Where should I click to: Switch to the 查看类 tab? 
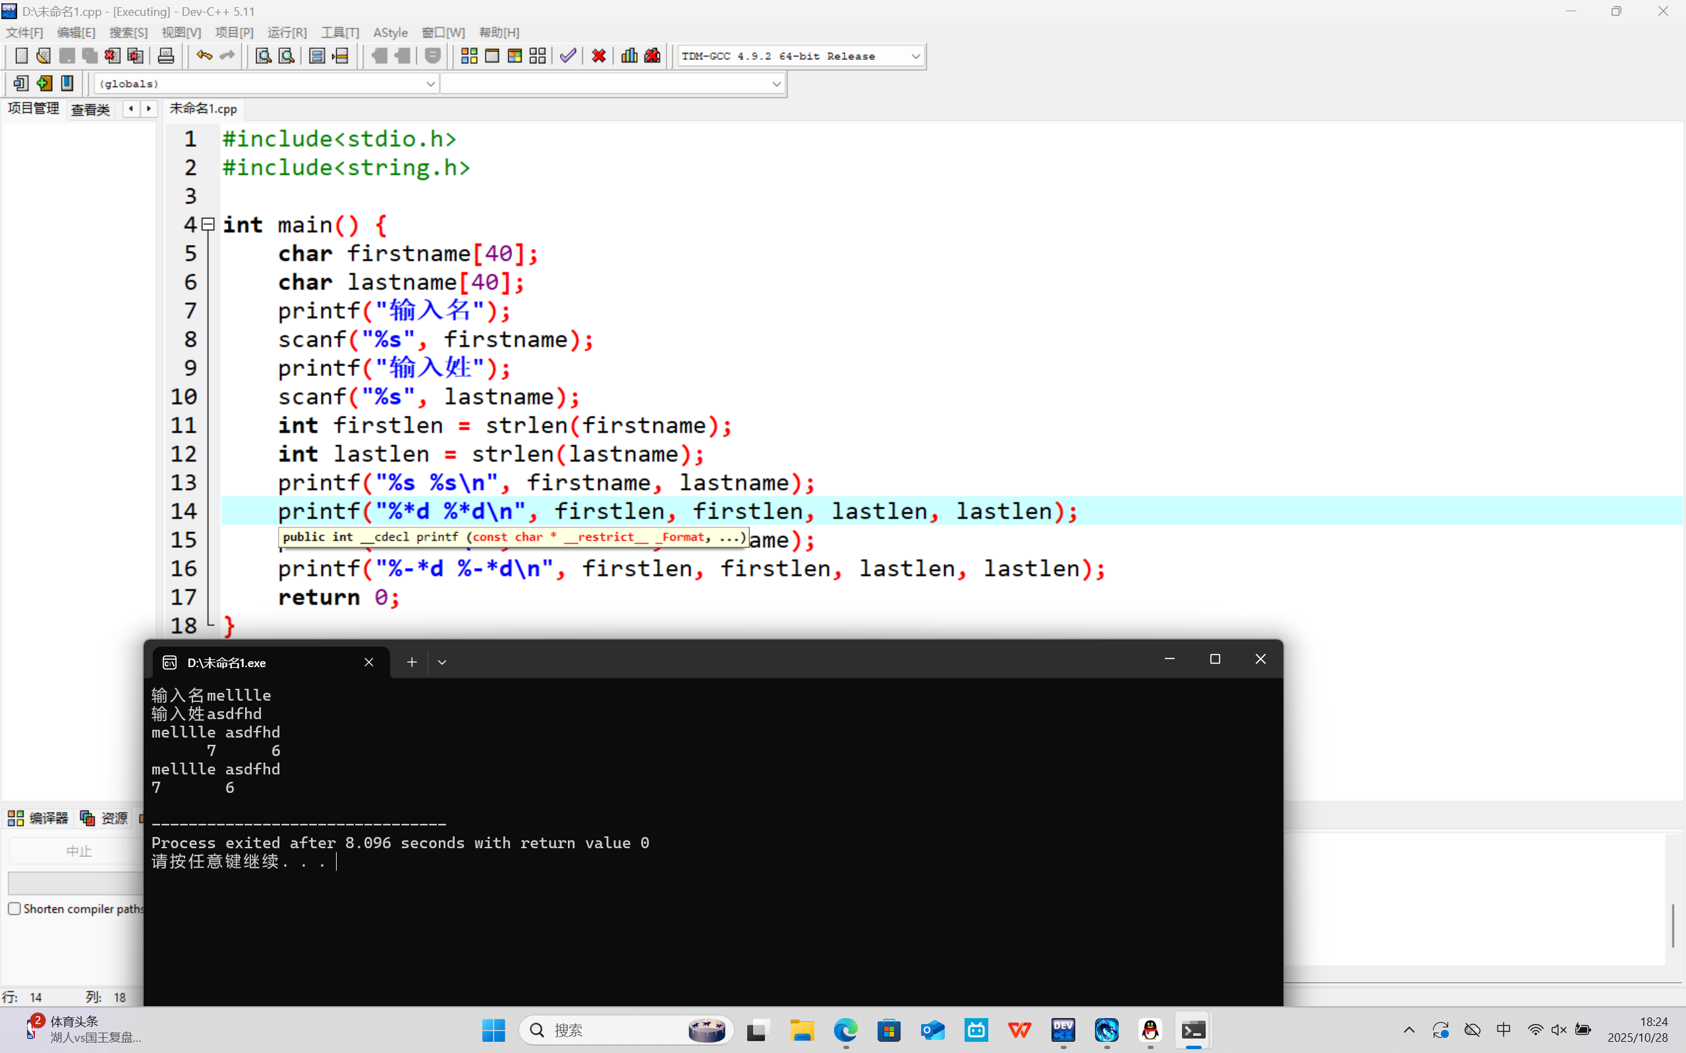90,109
